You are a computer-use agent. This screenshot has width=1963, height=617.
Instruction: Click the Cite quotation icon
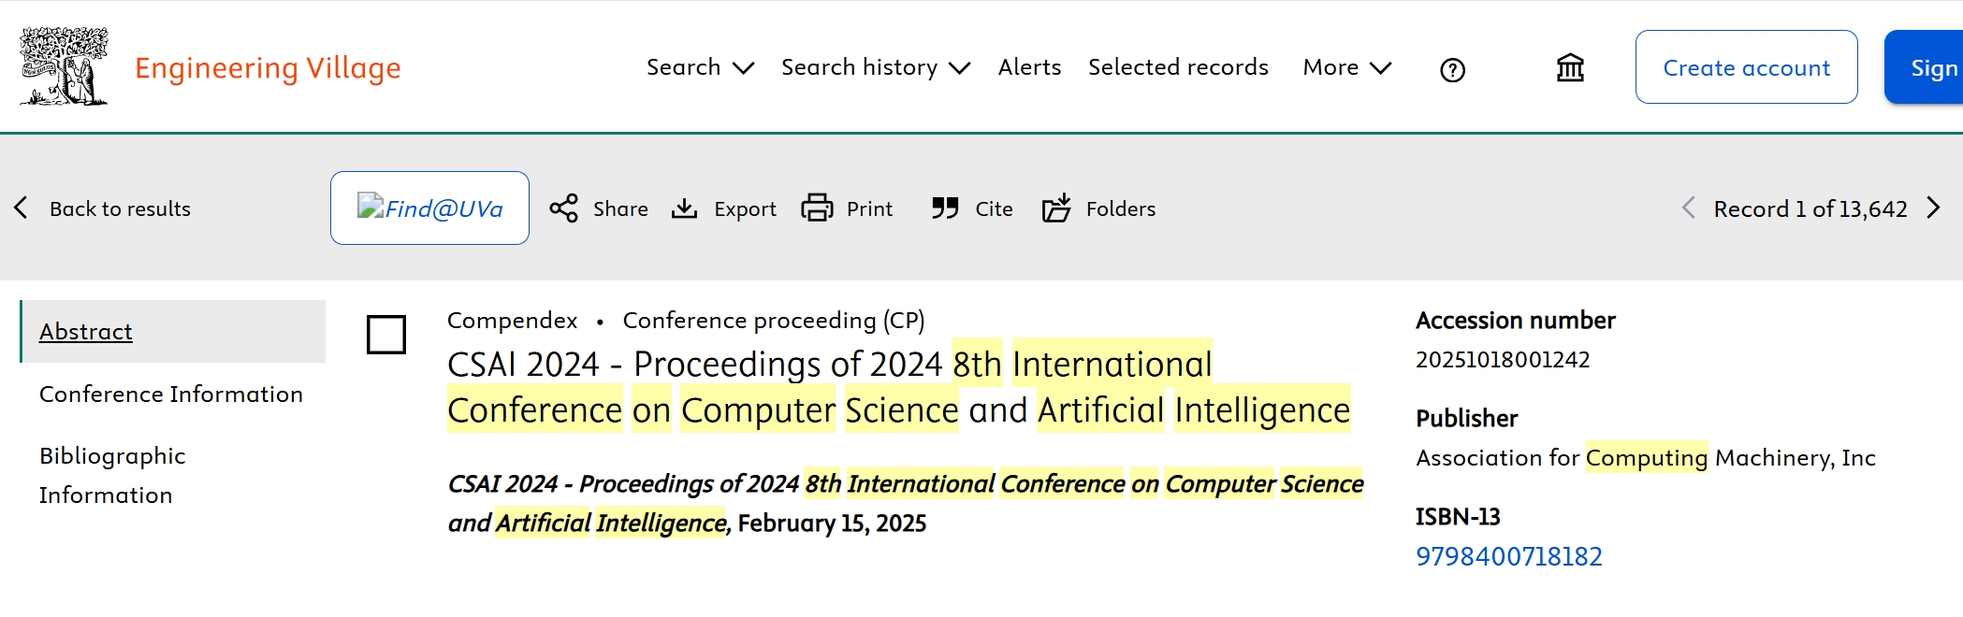click(x=945, y=208)
